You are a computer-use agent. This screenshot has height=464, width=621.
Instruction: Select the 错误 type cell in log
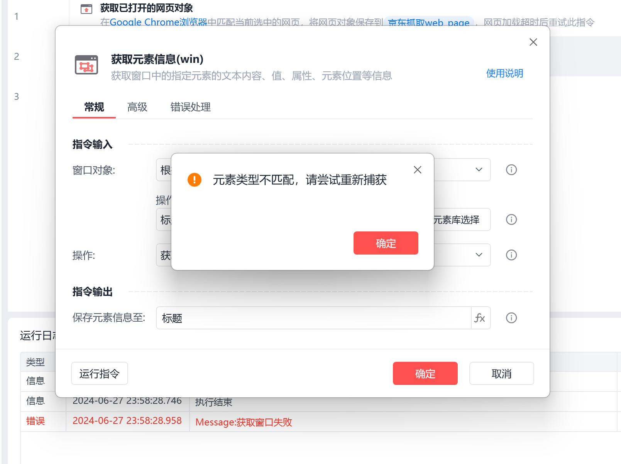coord(36,421)
